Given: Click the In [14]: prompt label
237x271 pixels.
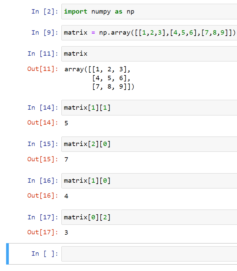Looking at the screenshot, I should pyautogui.click(x=43, y=108).
